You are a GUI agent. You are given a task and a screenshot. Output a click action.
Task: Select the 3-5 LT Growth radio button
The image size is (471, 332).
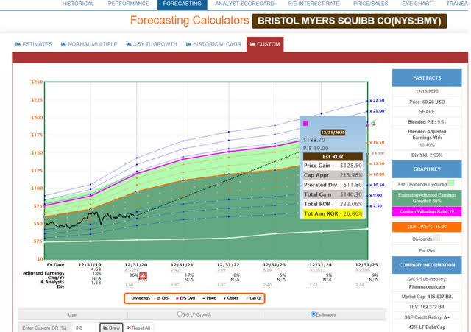180,314
